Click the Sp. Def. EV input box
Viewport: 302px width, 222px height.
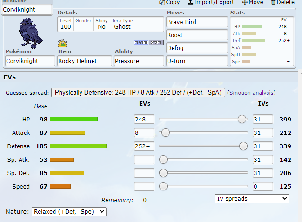(144, 173)
